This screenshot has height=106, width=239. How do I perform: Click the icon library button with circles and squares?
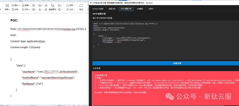click(34, 6)
